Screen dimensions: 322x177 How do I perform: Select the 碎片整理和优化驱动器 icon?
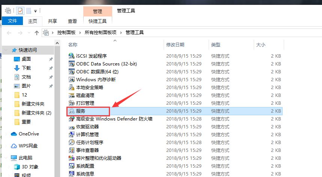click(x=71, y=158)
